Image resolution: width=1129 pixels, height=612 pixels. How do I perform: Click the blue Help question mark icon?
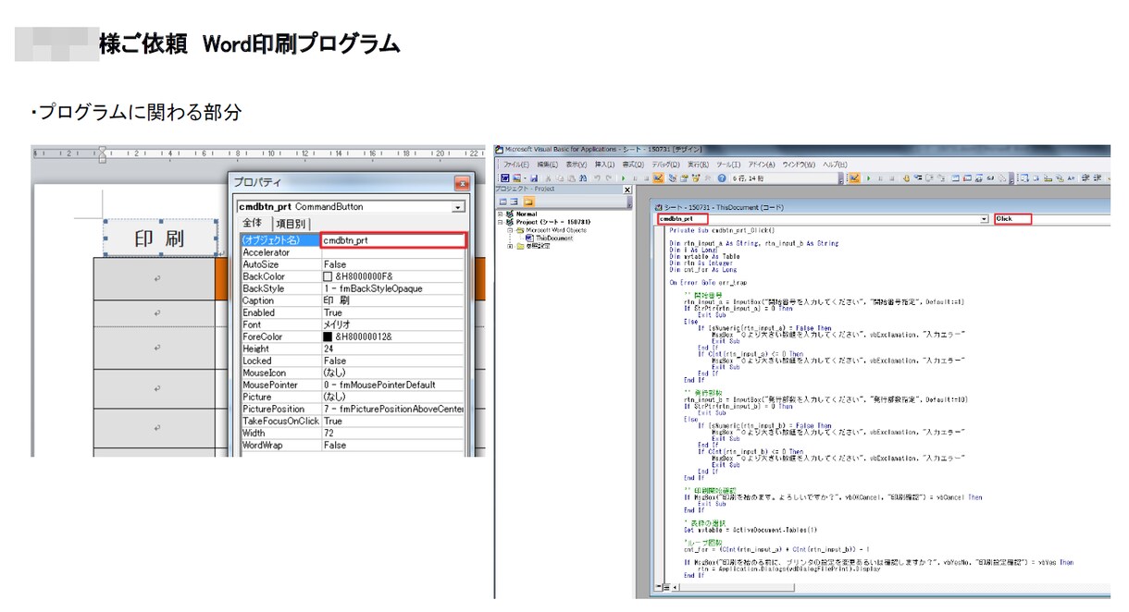tap(722, 178)
